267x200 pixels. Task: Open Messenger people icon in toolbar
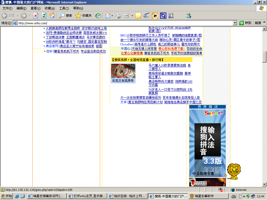click(x=188, y=16)
